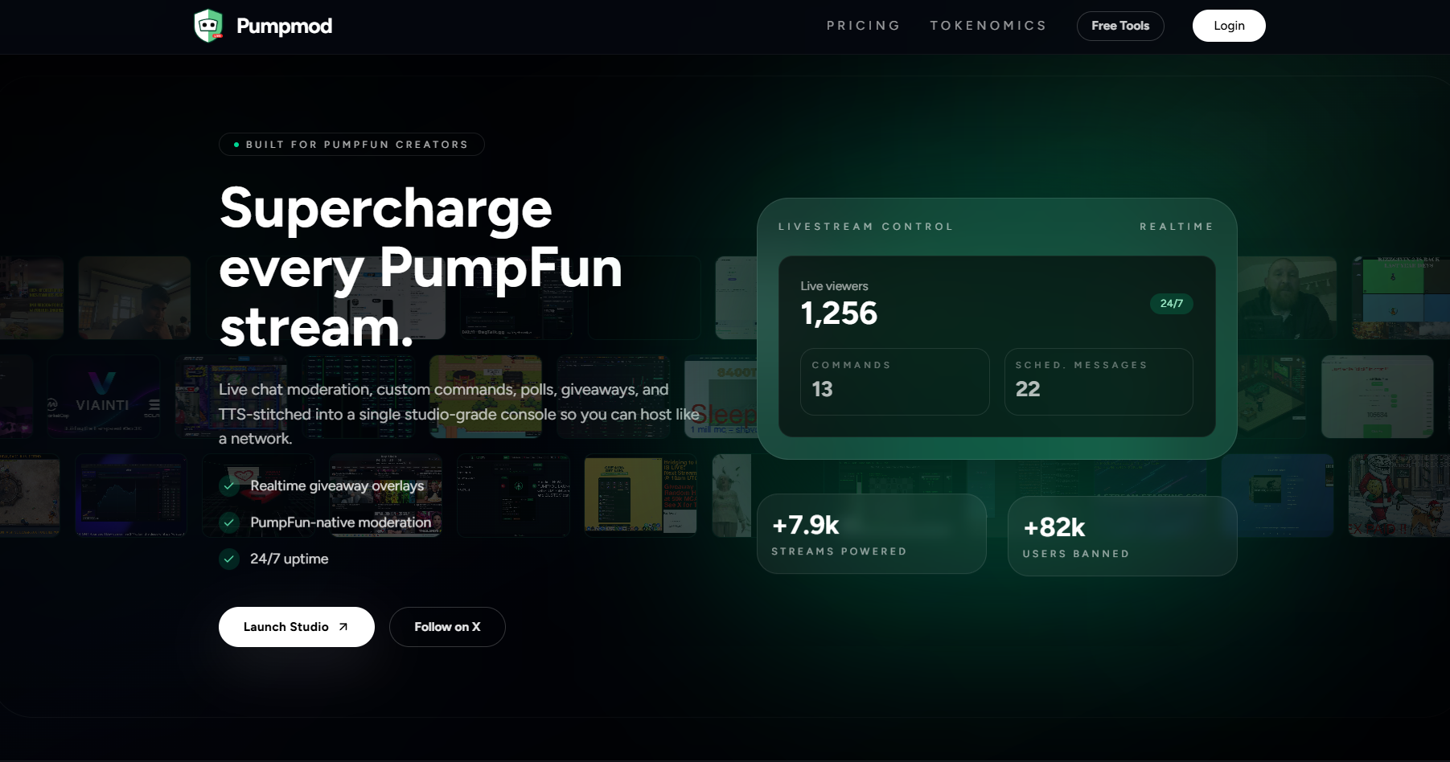Click the LIVESTREAM CONTROL panel header
1450x762 pixels.
pyautogui.click(x=865, y=226)
